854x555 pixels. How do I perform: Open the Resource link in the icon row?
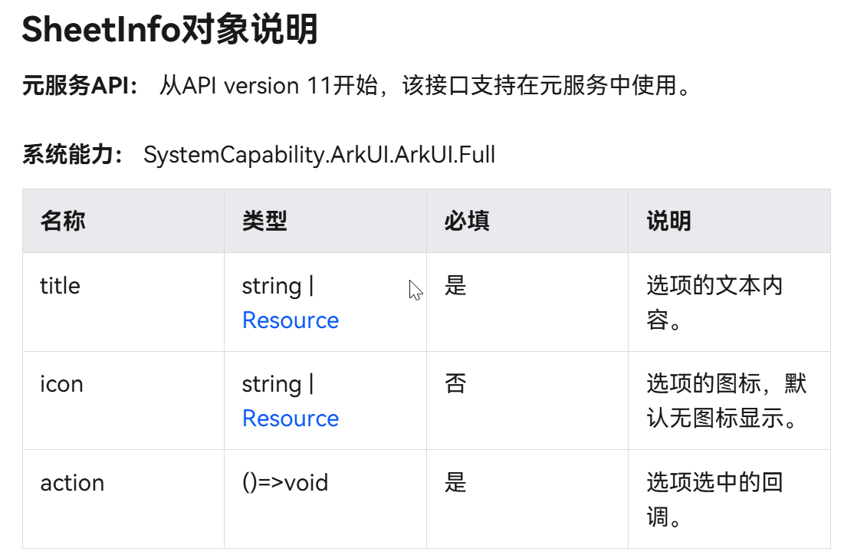pyautogui.click(x=290, y=419)
